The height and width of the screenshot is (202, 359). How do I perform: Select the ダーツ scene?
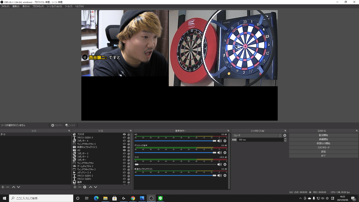tap(35, 135)
